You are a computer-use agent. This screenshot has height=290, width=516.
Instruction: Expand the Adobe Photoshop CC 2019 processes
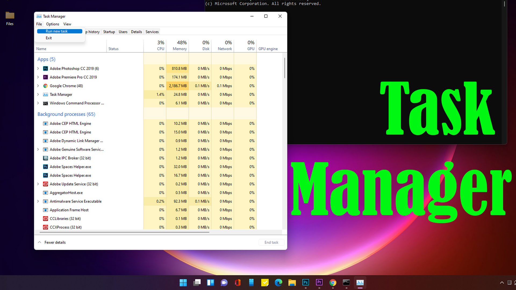click(x=38, y=68)
